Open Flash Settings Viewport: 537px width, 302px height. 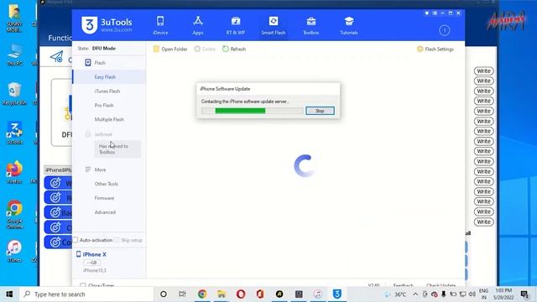(435, 49)
